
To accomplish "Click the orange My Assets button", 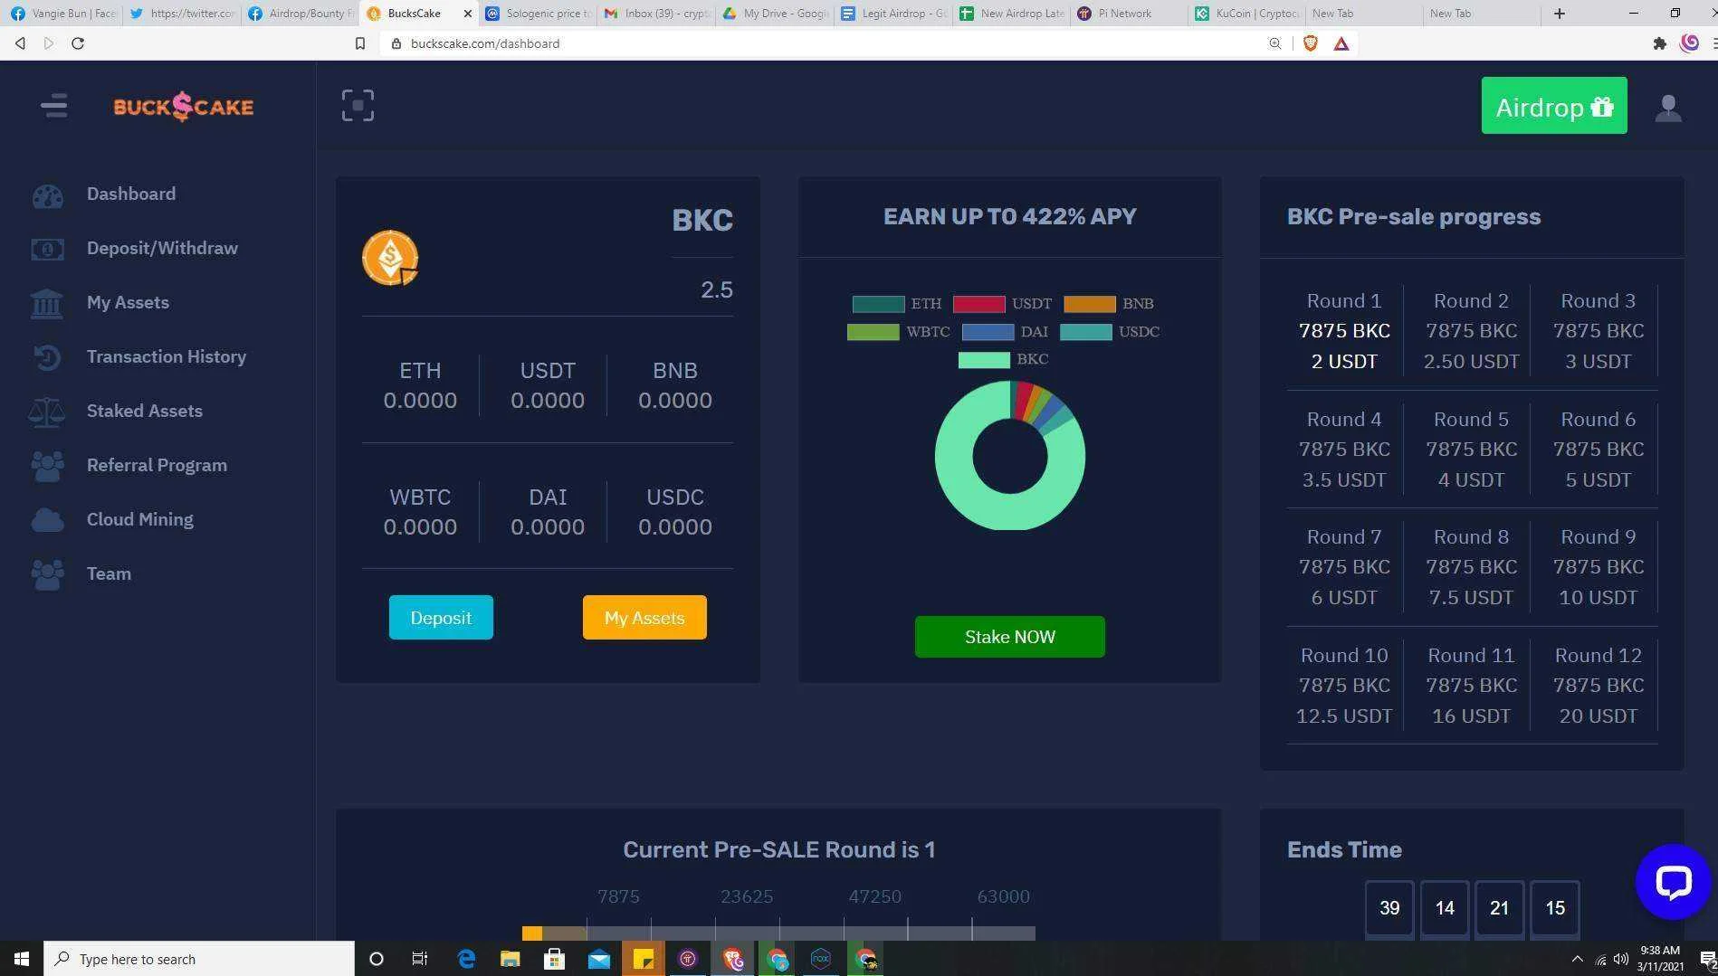I will point(644,618).
